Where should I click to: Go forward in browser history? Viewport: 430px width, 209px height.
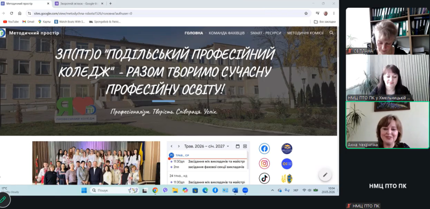3,13
